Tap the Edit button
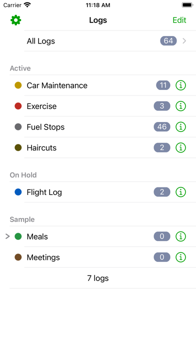Screen dimensions: 196x348 tap(179, 20)
